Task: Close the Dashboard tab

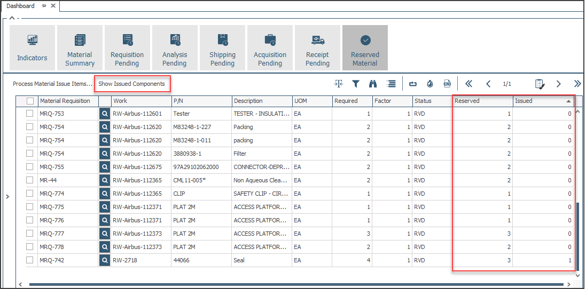Action: pyautogui.click(x=53, y=6)
